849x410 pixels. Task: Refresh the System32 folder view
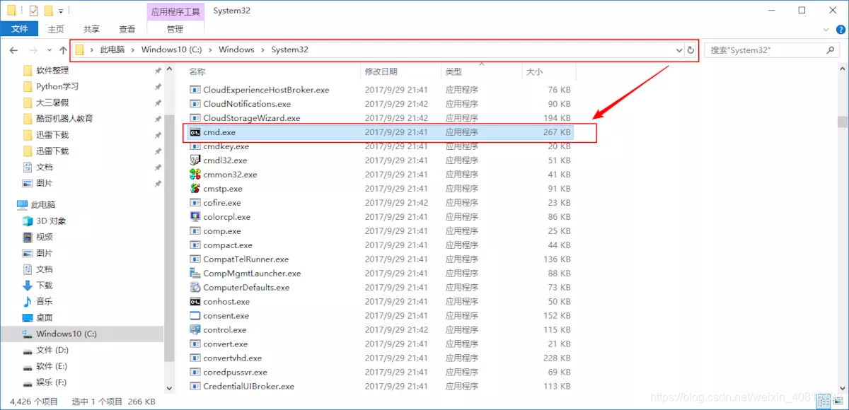tap(691, 50)
